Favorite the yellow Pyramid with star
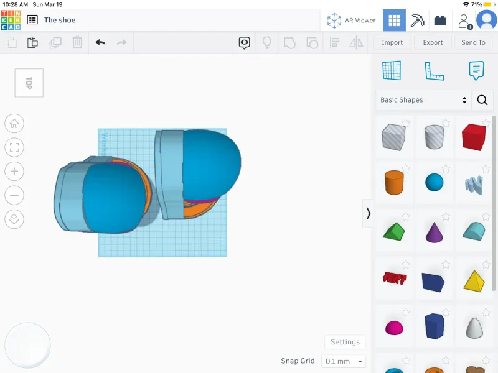This screenshot has height=373, width=498. pos(486,265)
